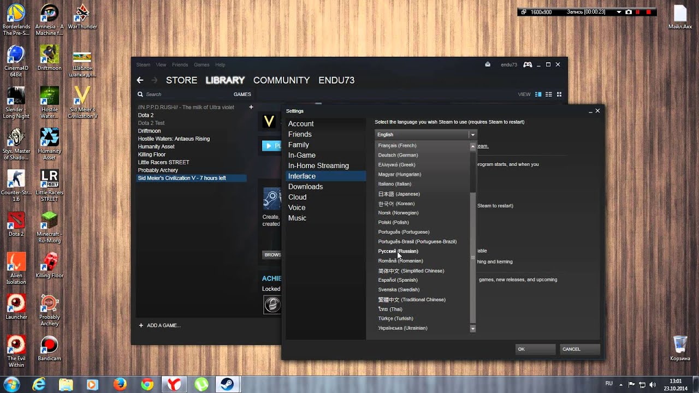The image size is (699, 393).
Task: Open the Steam inbox envelope icon
Action: click(488, 64)
